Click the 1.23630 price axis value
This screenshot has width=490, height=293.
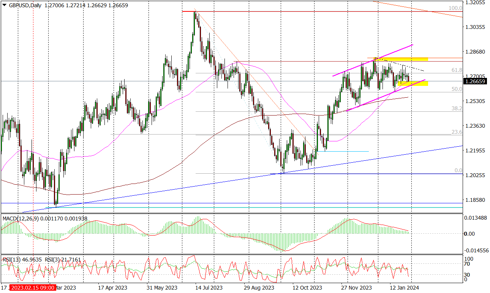475,126
